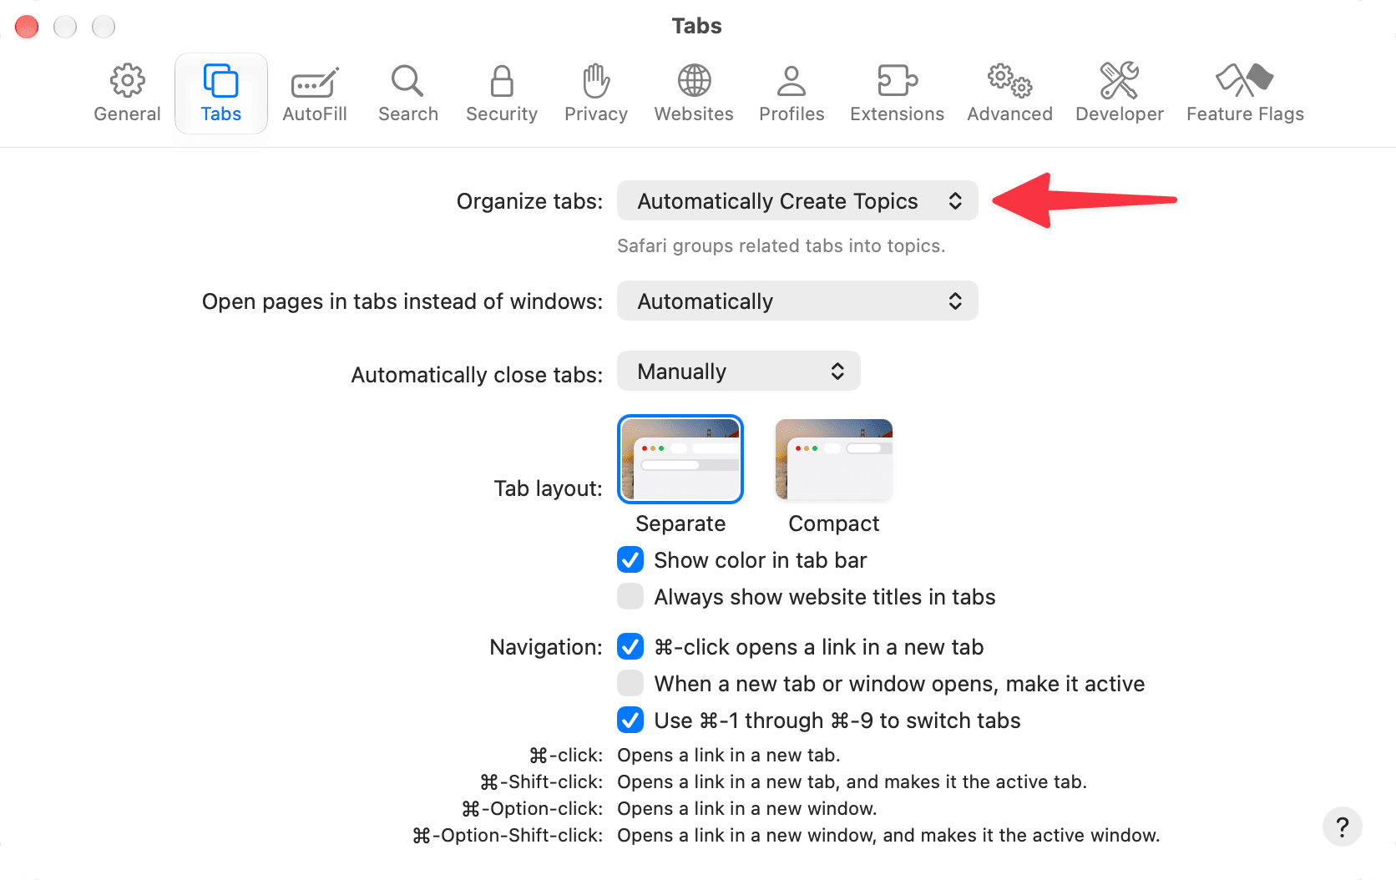1396x880 pixels.
Task: Close the Tabs settings window
Action: (27, 27)
